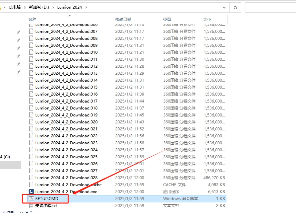Click the file icon of Lumion_2024_4_2_Download.020
296x213 pixels.
pyautogui.click(x=31, y=122)
